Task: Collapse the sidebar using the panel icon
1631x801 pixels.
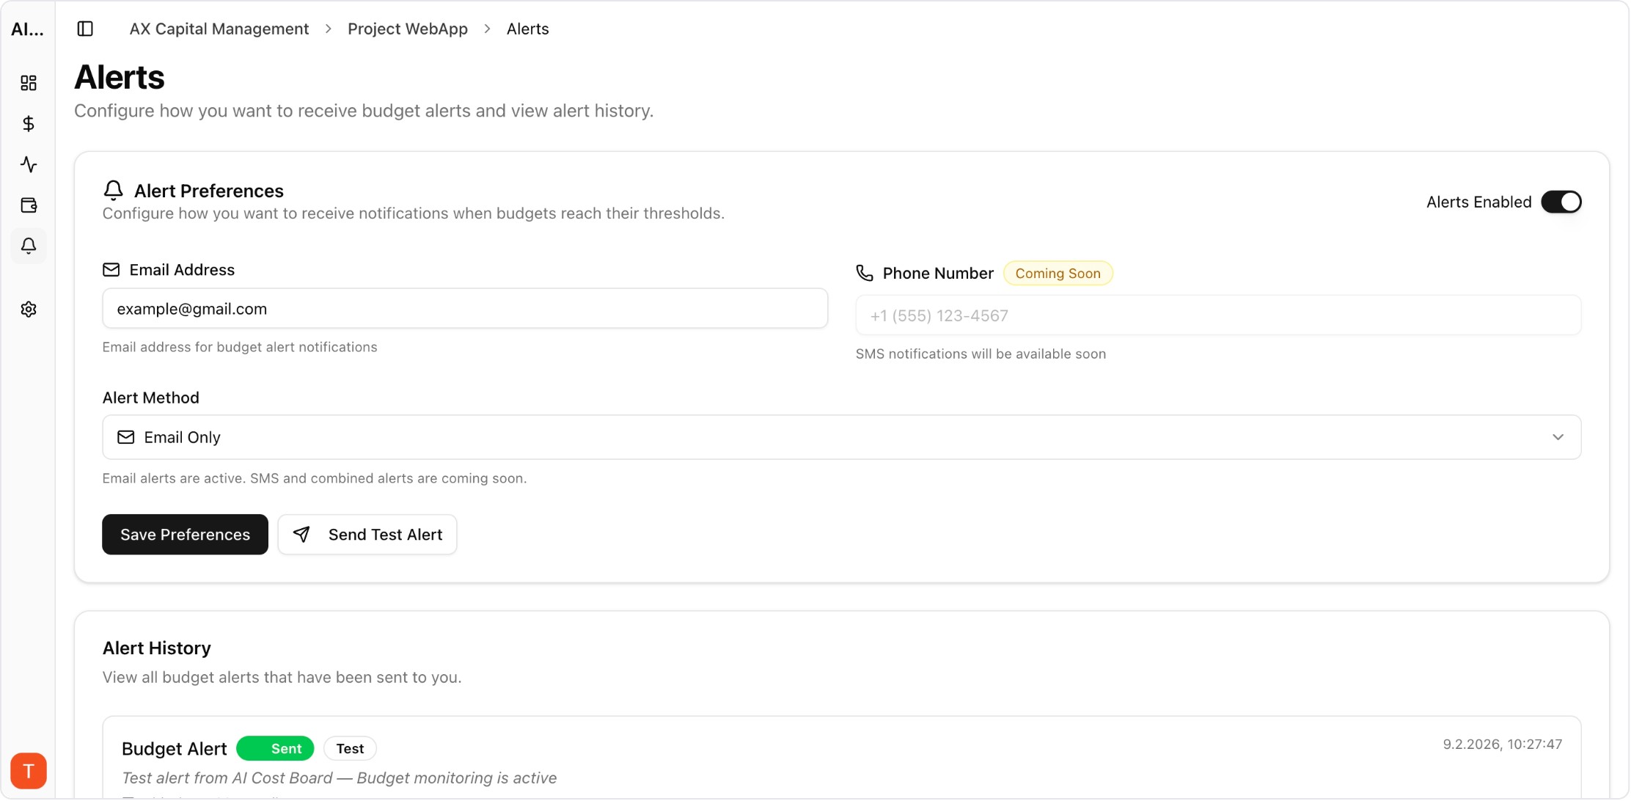Action: pos(85,29)
